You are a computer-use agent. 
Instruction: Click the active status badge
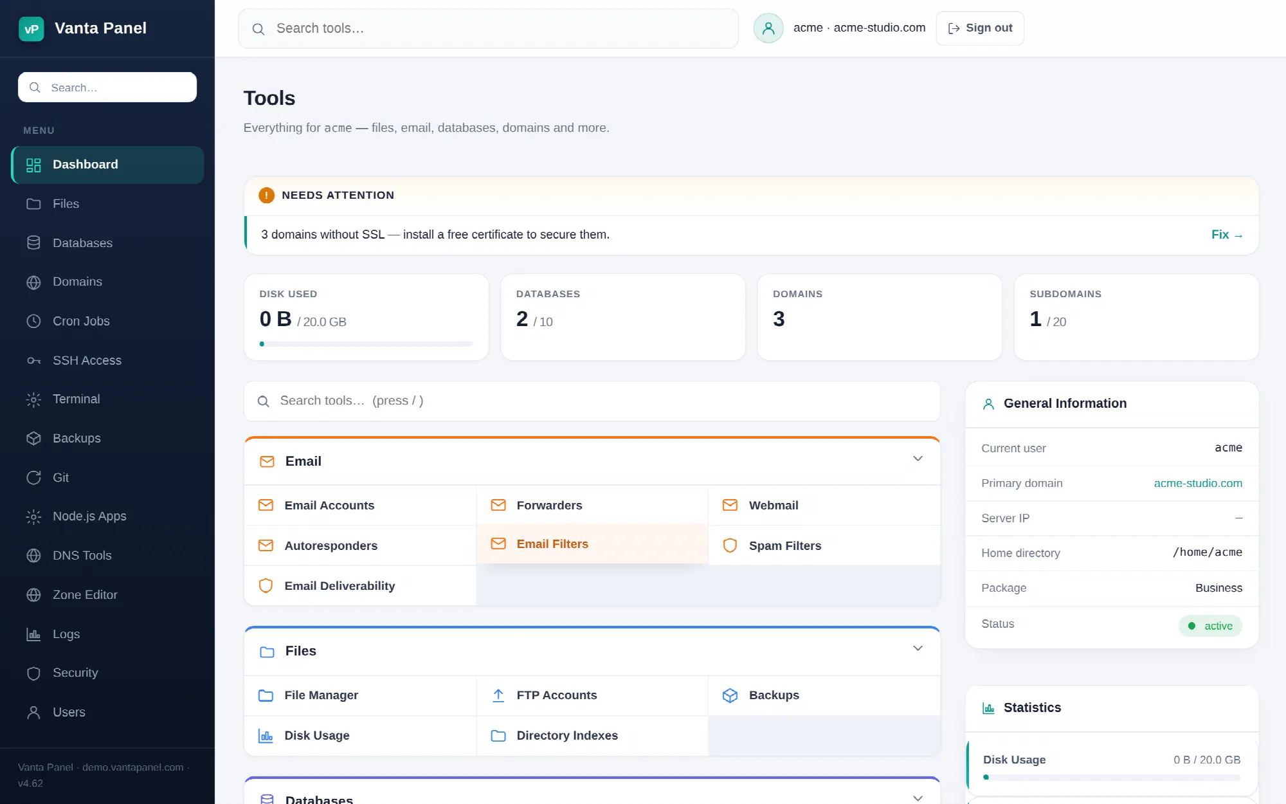[x=1210, y=626]
